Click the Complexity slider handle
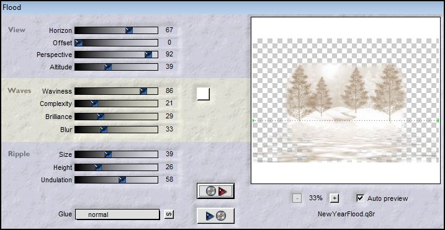This screenshot has width=445, height=230. (x=94, y=104)
